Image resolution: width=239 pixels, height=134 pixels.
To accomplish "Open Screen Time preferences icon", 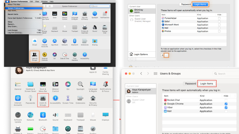I will (68, 100).
